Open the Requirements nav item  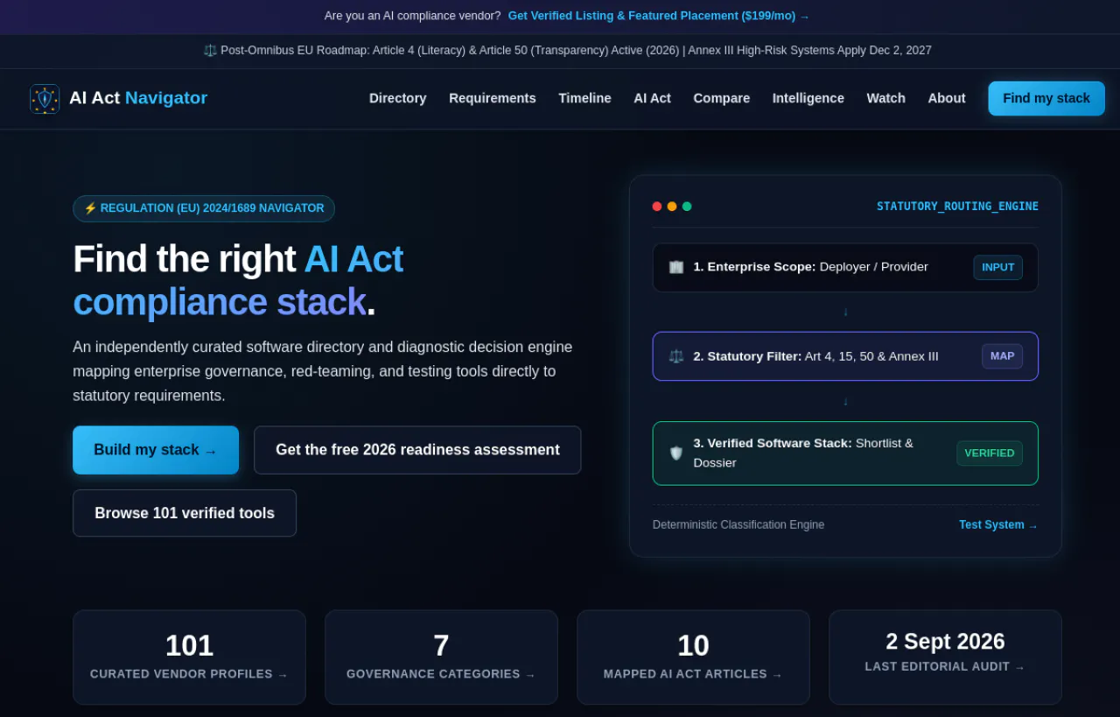coord(493,98)
